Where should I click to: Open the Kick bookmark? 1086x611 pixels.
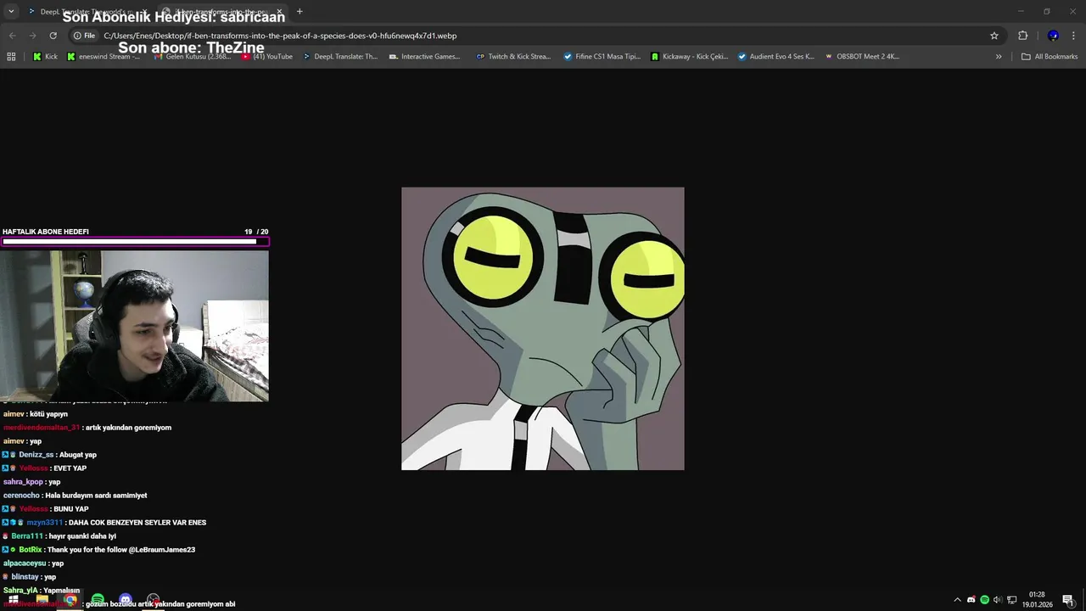[x=45, y=57]
